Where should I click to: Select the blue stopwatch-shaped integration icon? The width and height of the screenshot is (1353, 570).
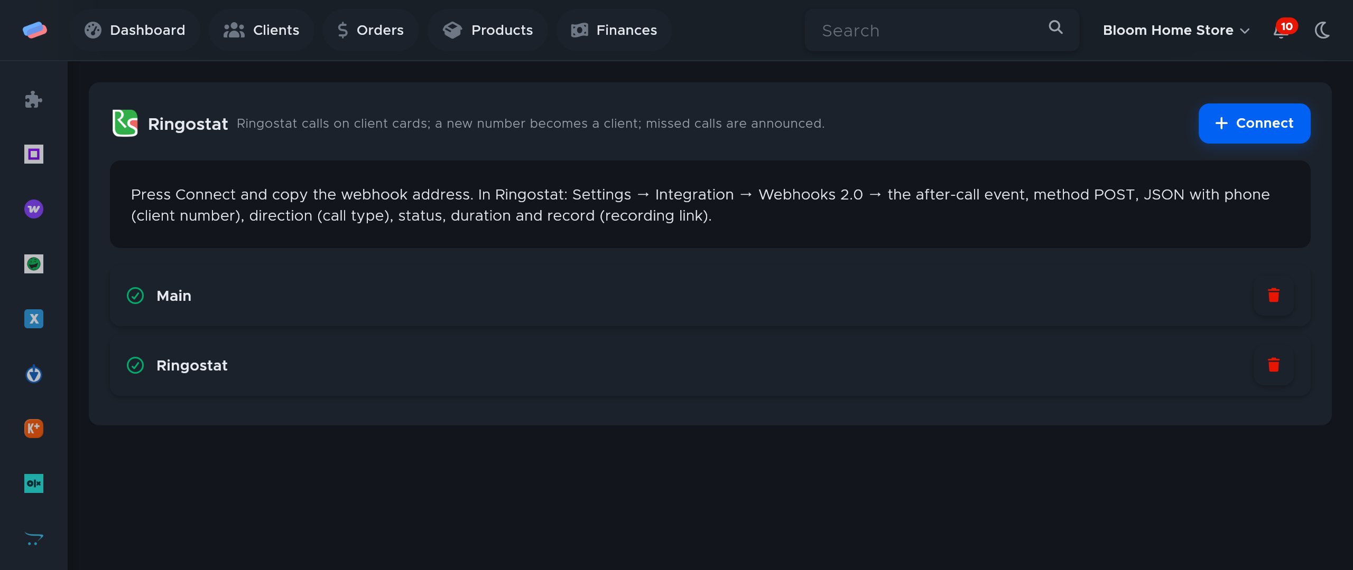pyautogui.click(x=33, y=374)
